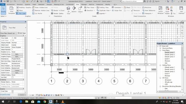Viewport: 186px width, 104px height.
Task: Open VLC from taskbar
Action: (x=63, y=101)
